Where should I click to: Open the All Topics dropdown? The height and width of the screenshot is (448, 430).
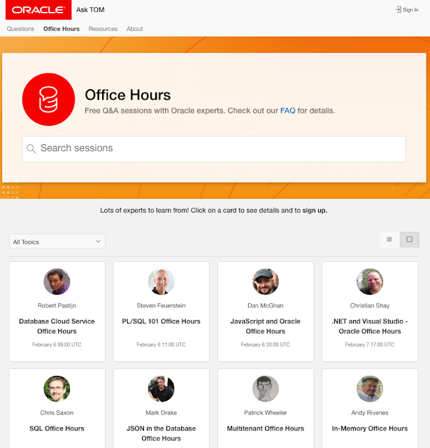point(57,241)
